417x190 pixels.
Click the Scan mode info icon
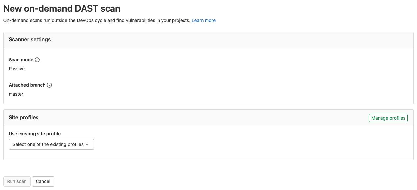coord(37,60)
